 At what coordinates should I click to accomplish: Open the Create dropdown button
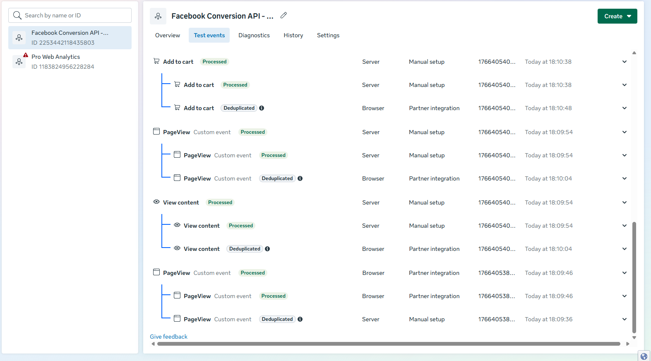617,16
